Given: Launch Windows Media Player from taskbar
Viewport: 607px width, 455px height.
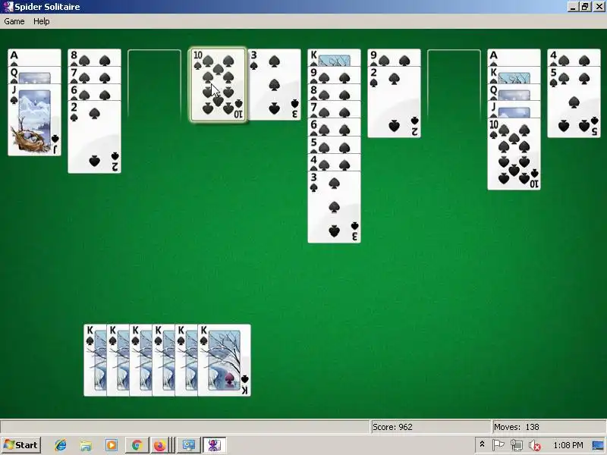Looking at the screenshot, I should point(112,445).
